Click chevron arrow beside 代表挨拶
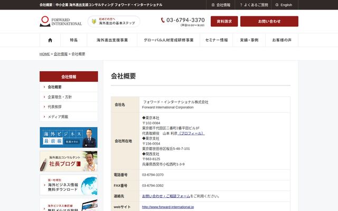338x211 pixels. 44,107
